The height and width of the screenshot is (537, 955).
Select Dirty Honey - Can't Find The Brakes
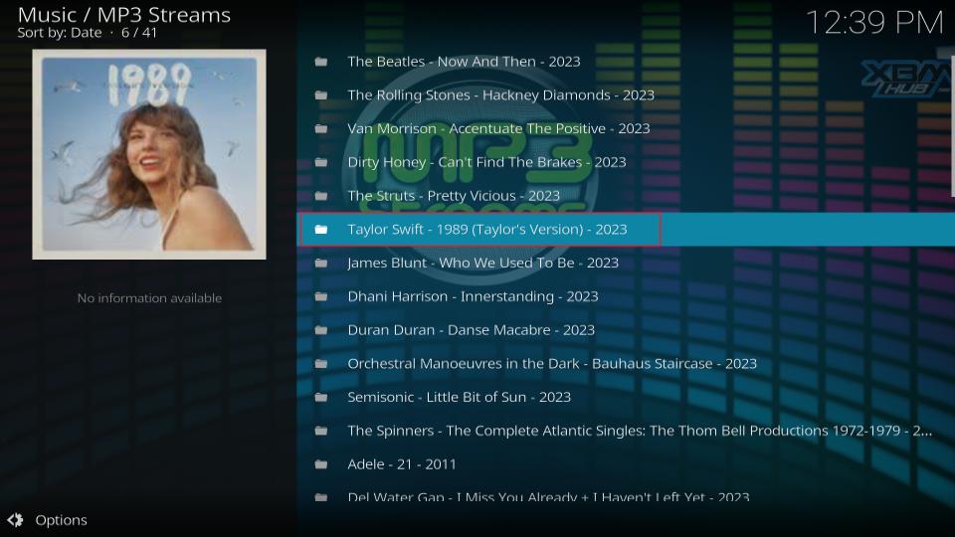[486, 162]
